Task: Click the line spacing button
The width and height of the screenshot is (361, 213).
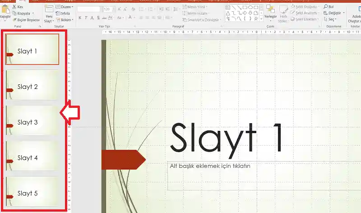Action: (x=176, y=9)
